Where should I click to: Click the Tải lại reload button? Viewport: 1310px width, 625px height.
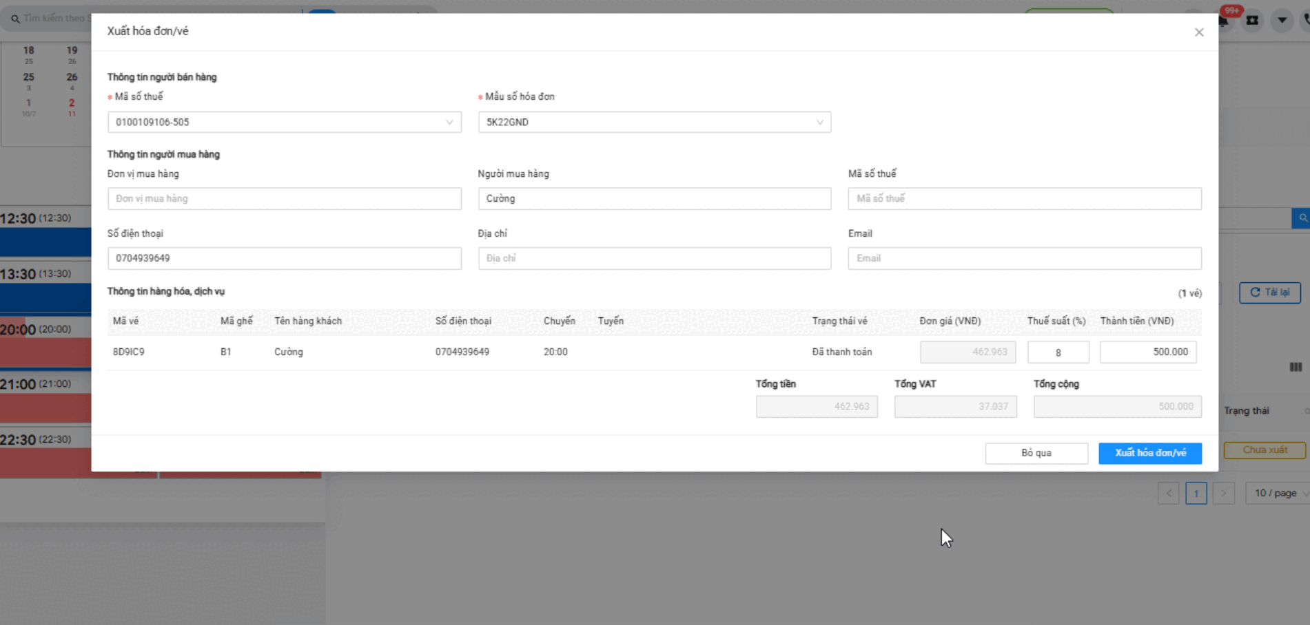click(1269, 293)
